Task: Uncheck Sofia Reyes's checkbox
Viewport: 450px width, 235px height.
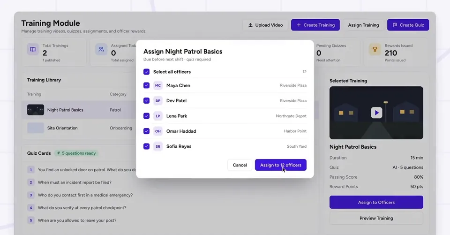Action: [x=146, y=146]
